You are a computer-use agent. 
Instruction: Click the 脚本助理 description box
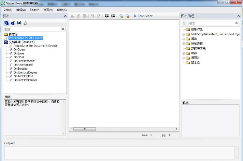coord(211,120)
